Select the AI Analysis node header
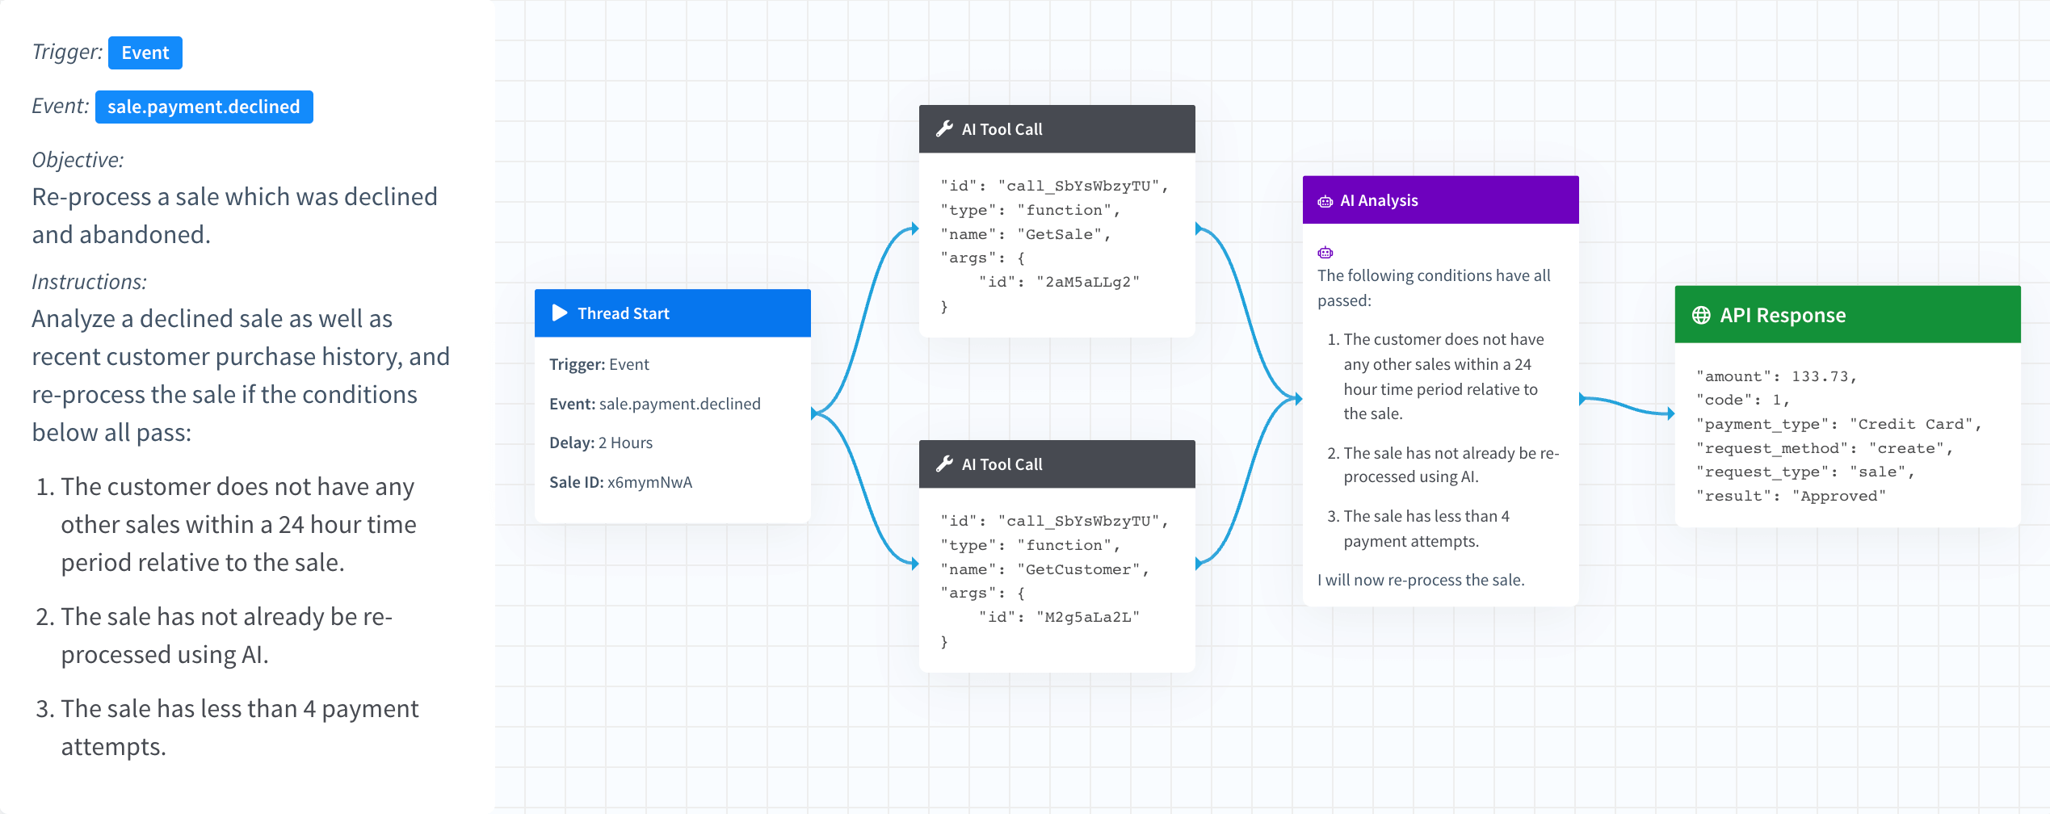The height and width of the screenshot is (814, 2050). click(1440, 200)
